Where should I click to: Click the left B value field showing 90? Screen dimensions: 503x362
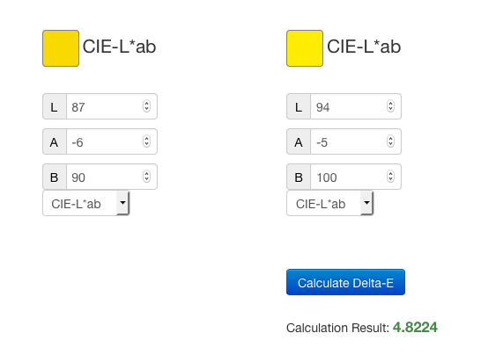112,177
